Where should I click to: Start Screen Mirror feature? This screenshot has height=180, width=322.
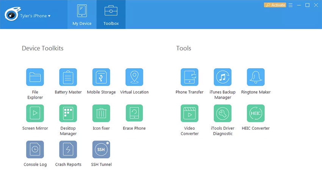pyautogui.click(x=35, y=113)
